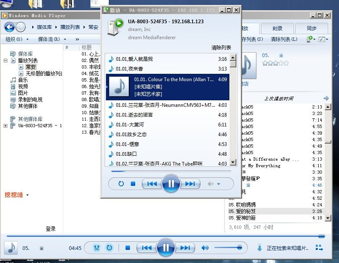Toggle repeat in main player controls
The width and height of the screenshot is (339, 263).
tap(109, 248)
